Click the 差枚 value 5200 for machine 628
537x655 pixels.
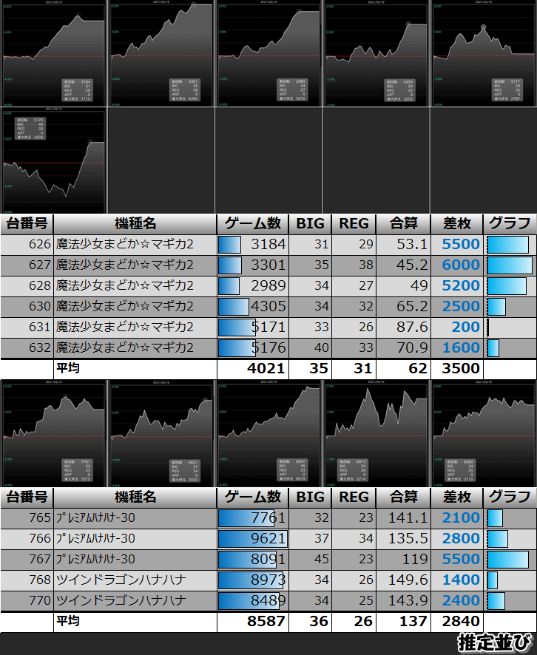pyautogui.click(x=461, y=285)
